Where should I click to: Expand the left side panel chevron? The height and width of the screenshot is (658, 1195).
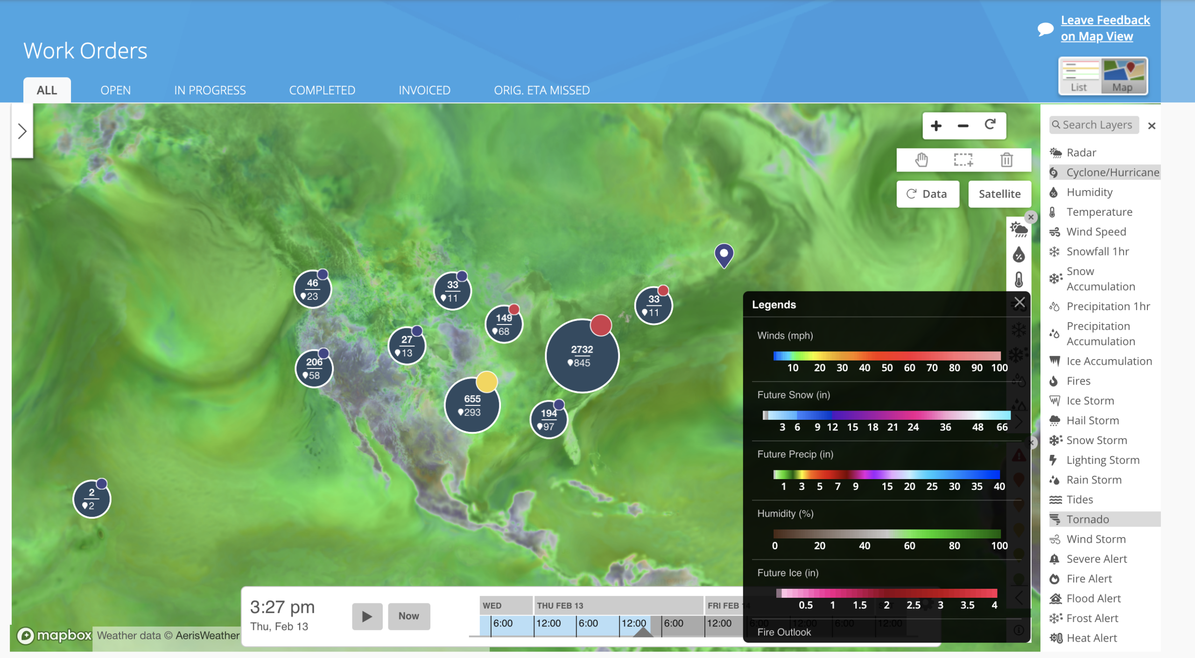click(x=22, y=131)
